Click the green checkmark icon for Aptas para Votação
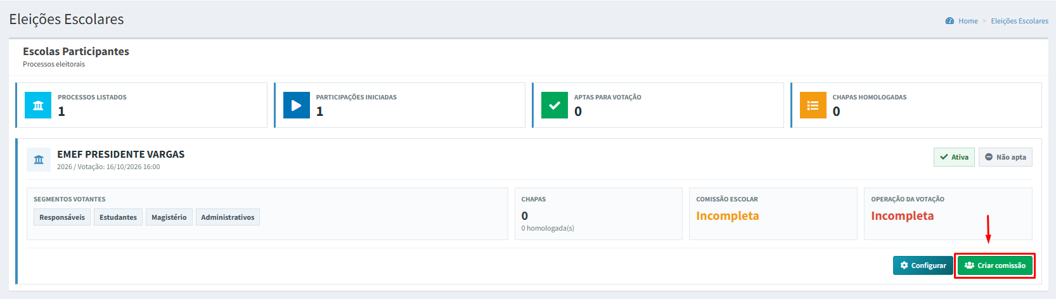The height and width of the screenshot is (299, 1056). click(555, 105)
